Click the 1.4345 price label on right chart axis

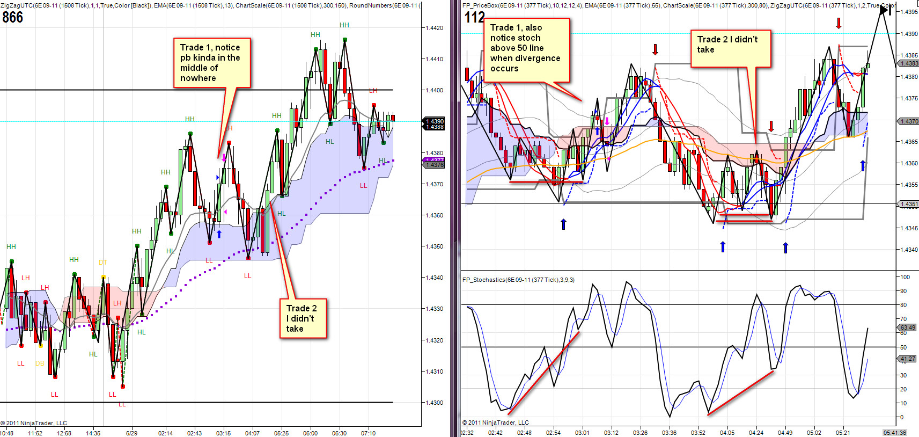(x=909, y=228)
